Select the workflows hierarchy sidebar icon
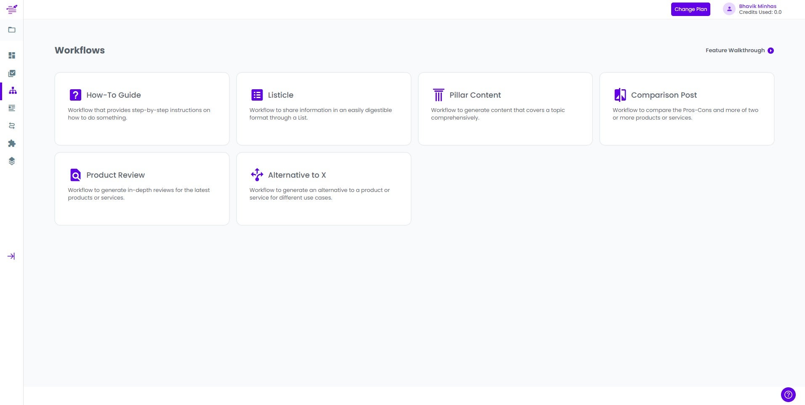The image size is (805, 405). pyautogui.click(x=13, y=91)
